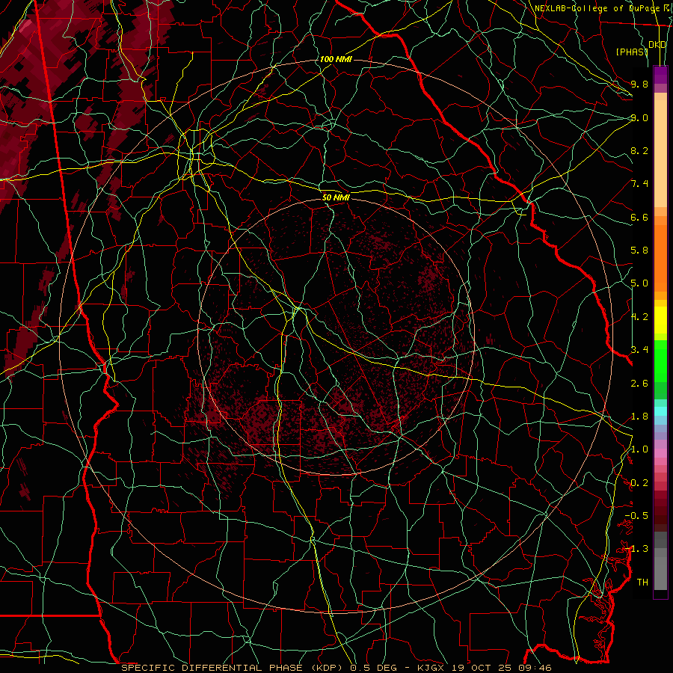Click the [PHAS] legend unit label

[x=632, y=52]
